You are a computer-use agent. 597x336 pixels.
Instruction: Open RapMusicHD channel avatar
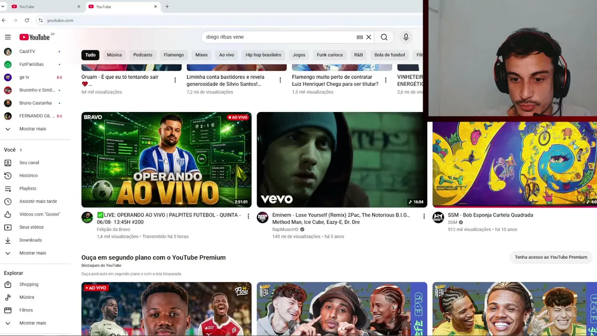(263, 217)
